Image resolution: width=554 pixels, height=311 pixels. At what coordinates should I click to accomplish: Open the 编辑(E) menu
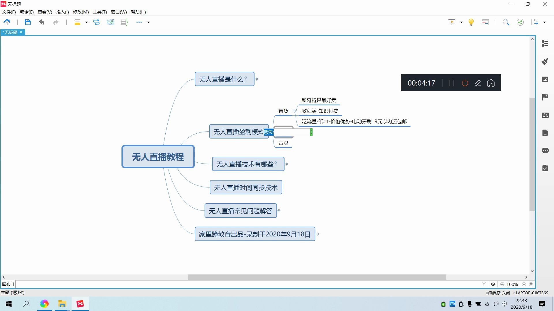tap(27, 12)
